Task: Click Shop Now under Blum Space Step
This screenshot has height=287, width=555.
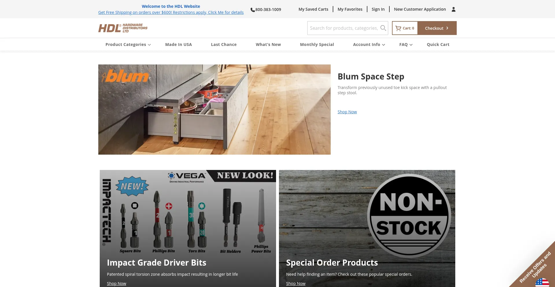Action: 347,112
